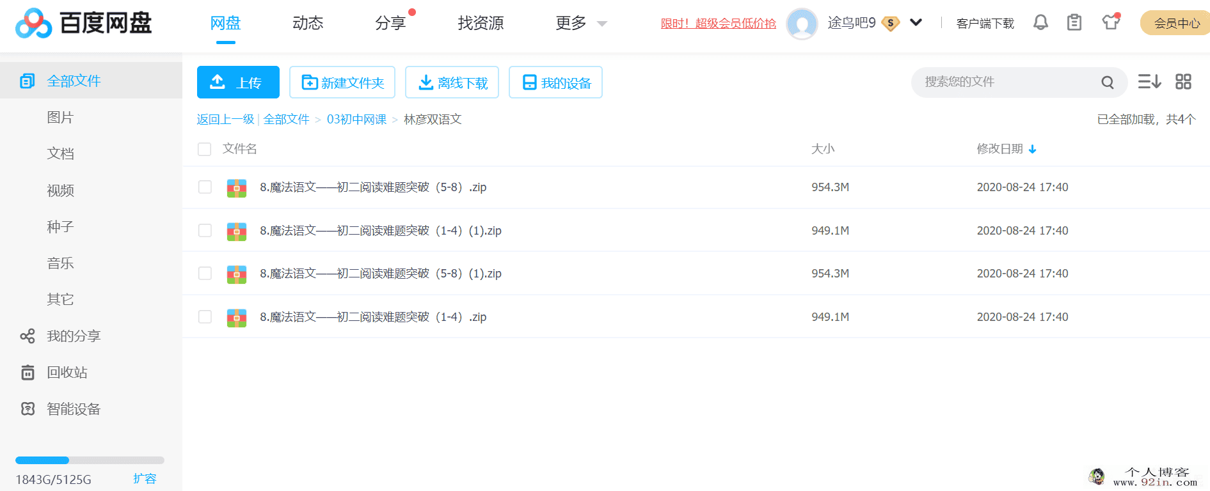Click the Baidu Netdisk logo
Screen dimensions: 1210x491
coord(84,24)
